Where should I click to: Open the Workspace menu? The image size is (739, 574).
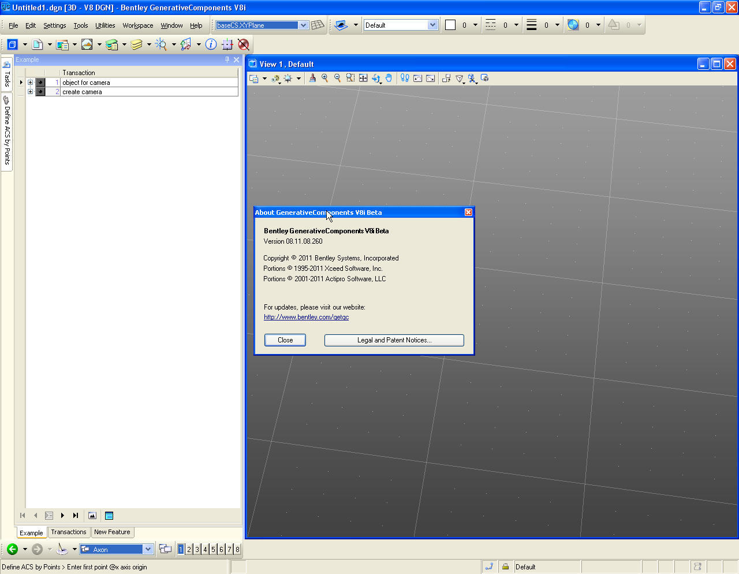click(x=138, y=25)
